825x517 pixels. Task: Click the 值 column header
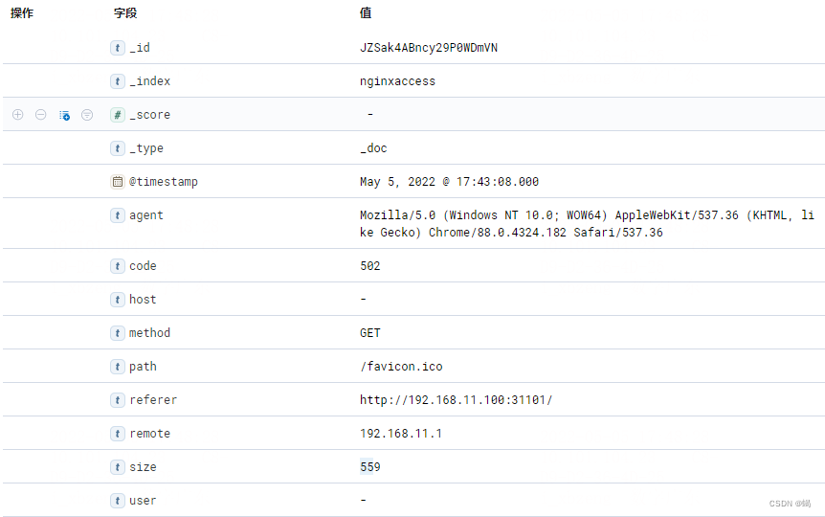coord(366,13)
